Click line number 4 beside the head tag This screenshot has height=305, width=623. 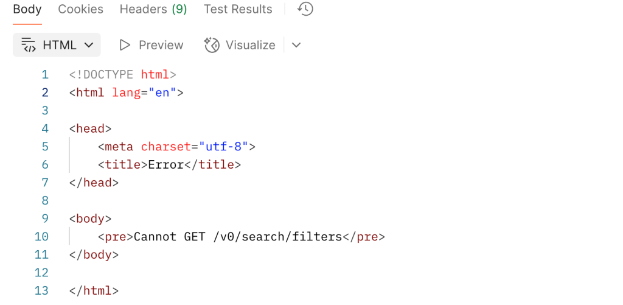[44, 128]
